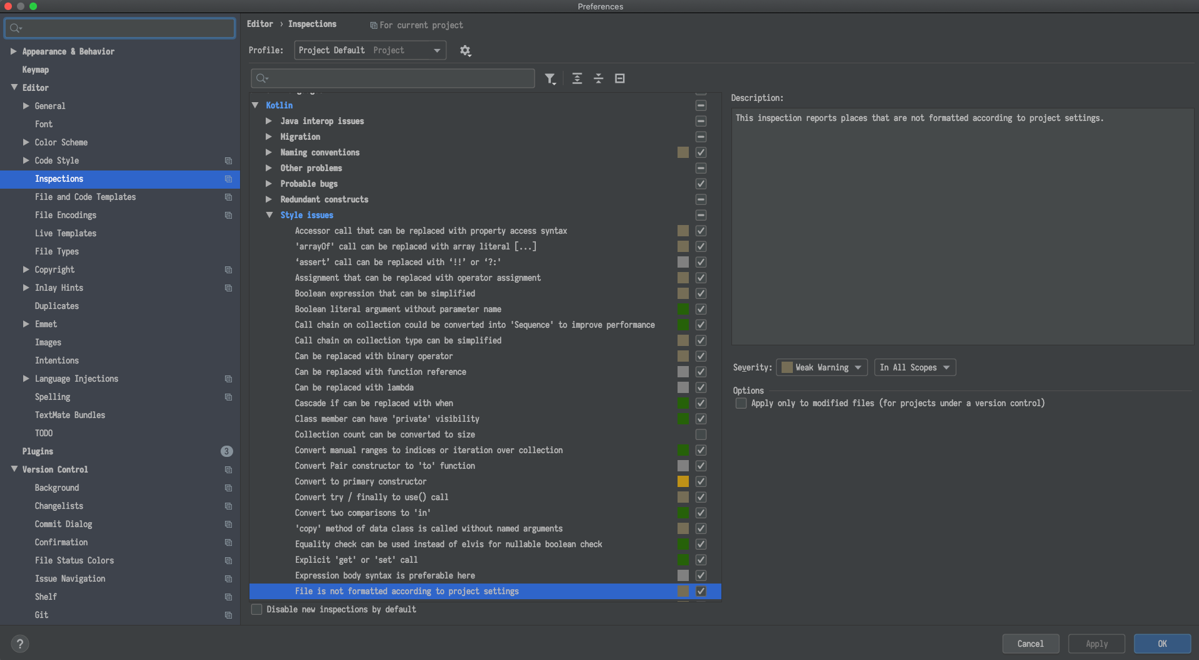Click the Help question mark button
Image resolution: width=1199 pixels, height=660 pixels.
pos(19,643)
